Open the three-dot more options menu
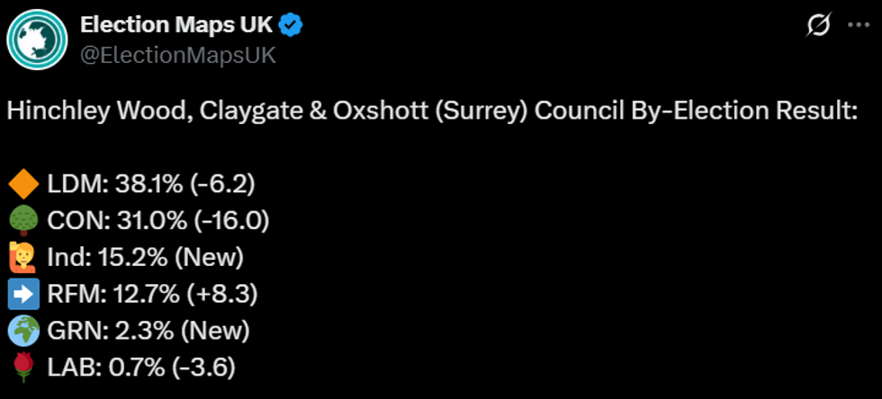The image size is (882, 399). tap(859, 27)
